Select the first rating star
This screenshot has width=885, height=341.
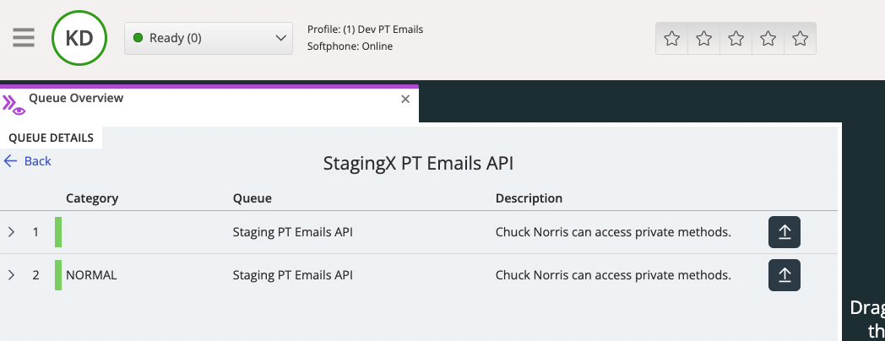pyautogui.click(x=672, y=39)
